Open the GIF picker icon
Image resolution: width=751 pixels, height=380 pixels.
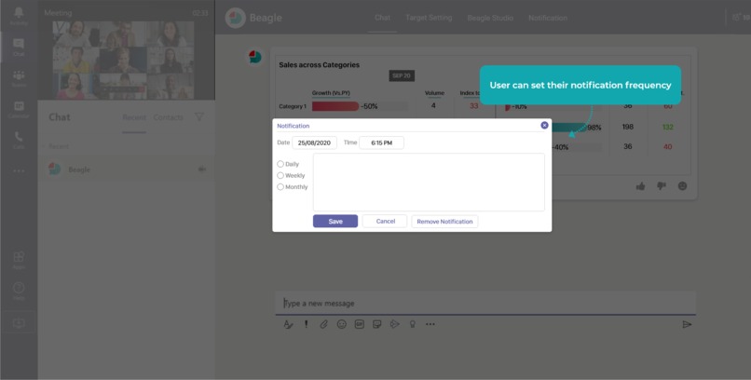(x=360, y=324)
